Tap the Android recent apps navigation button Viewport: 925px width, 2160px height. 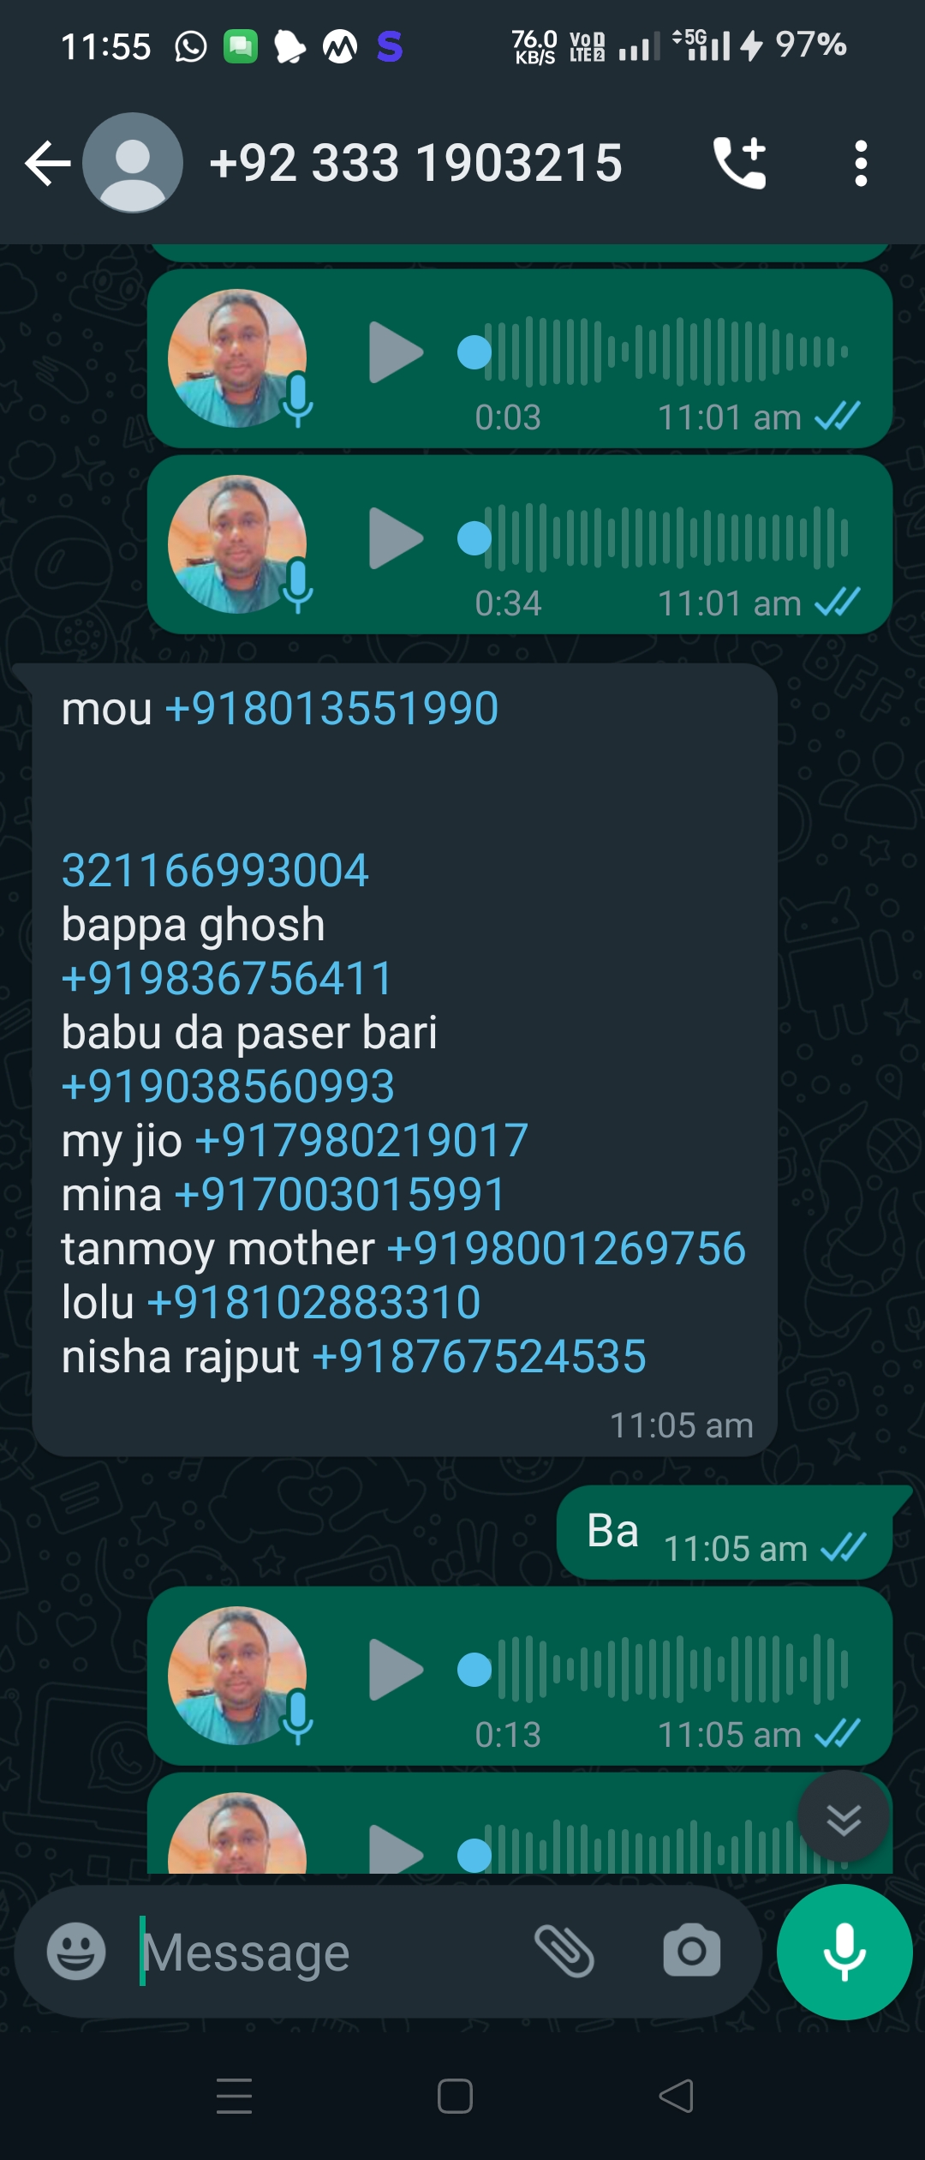coord(234,2096)
